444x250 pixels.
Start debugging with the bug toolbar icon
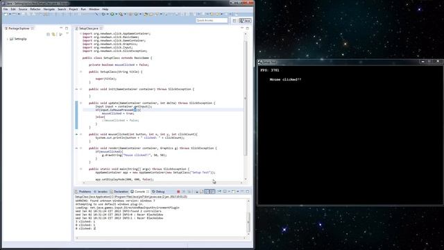click(x=103, y=14)
